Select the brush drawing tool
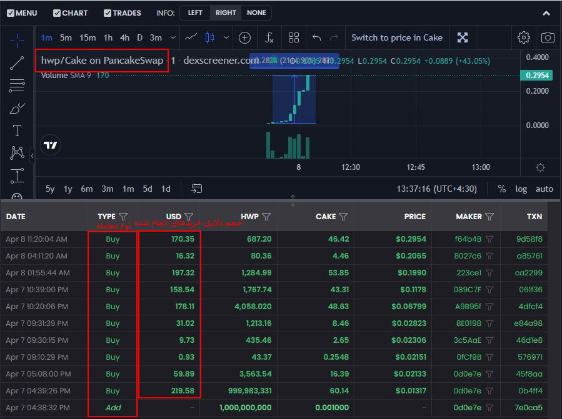Image resolution: width=562 pixels, height=419 pixels. [17, 108]
